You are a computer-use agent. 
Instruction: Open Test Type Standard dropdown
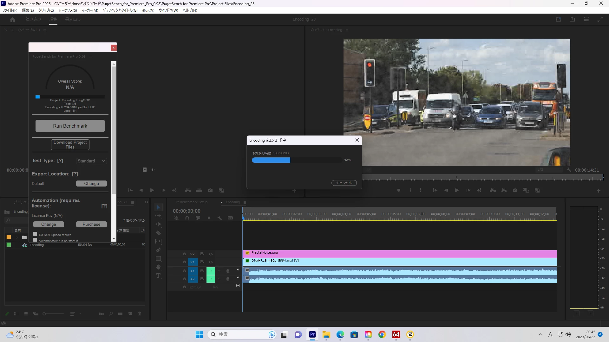(91, 161)
